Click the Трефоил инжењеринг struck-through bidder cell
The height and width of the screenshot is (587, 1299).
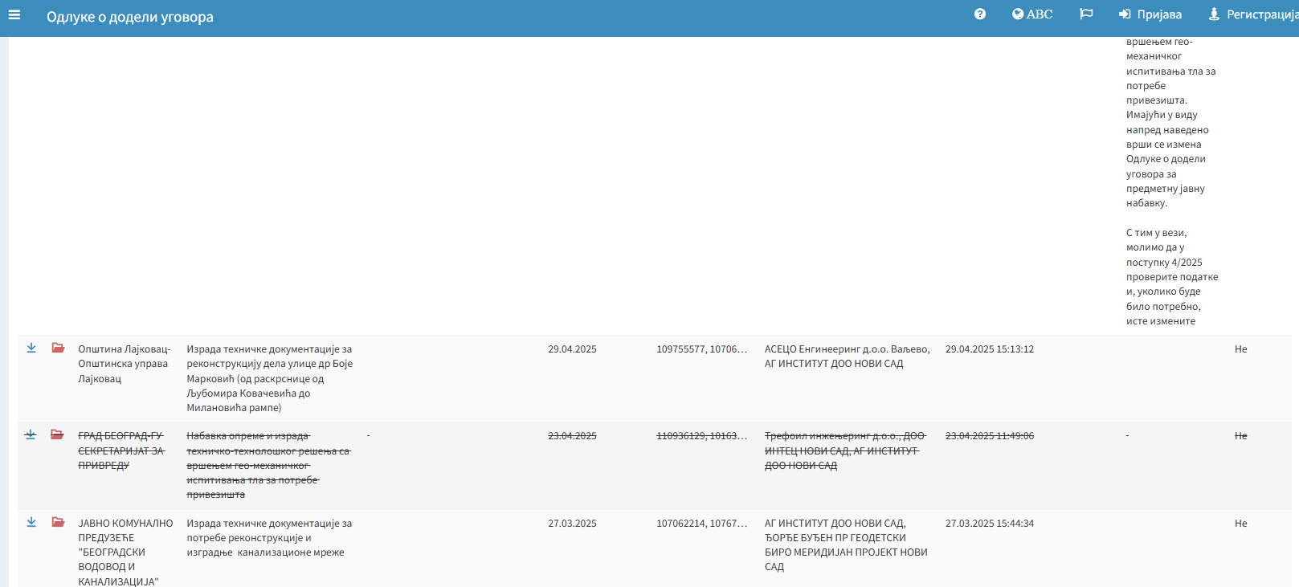click(x=844, y=450)
